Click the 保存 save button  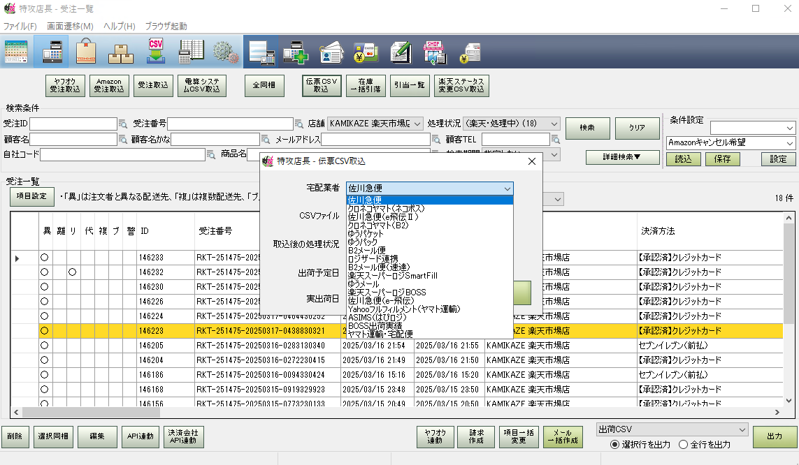click(x=722, y=159)
